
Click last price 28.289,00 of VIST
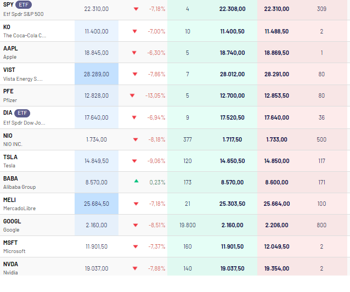97,74
